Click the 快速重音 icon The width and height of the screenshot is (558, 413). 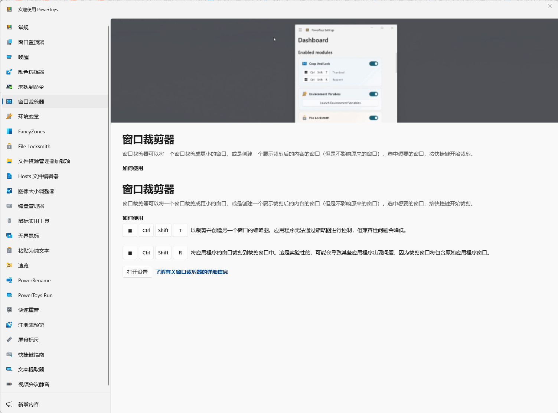(9, 310)
